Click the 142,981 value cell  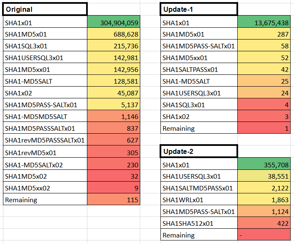click(114, 57)
